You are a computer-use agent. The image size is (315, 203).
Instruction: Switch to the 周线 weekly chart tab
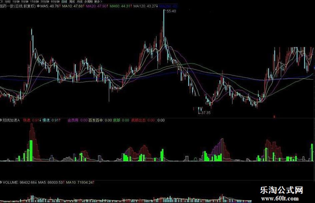72,2
